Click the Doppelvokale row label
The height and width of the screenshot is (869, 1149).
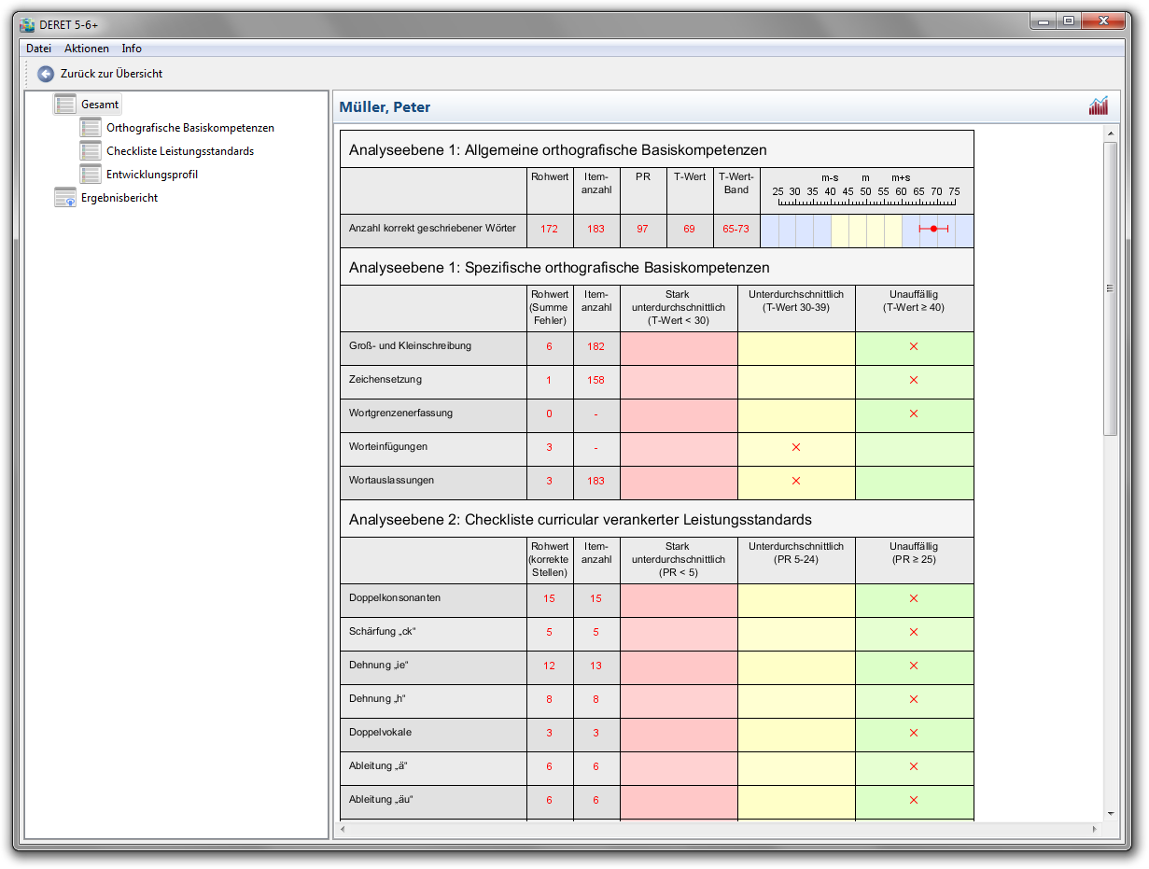[x=382, y=733]
